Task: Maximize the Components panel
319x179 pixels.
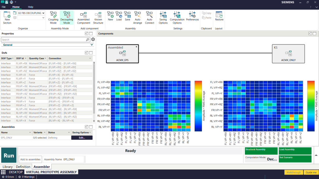Action: coord(315,34)
